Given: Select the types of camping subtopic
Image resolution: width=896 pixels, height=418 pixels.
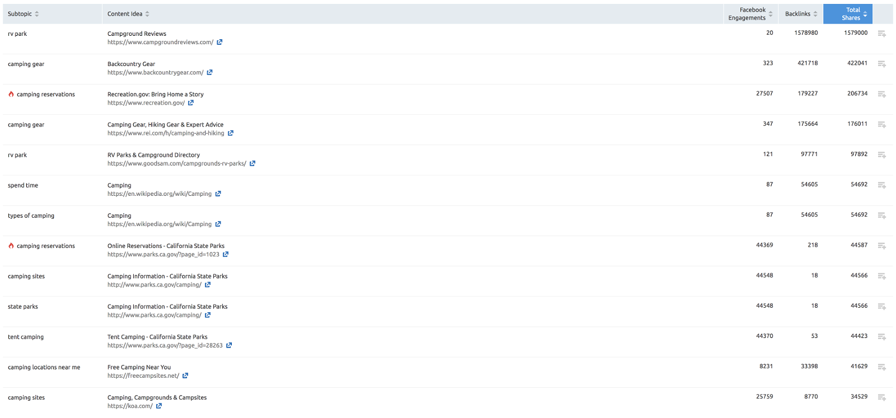Looking at the screenshot, I should pos(31,215).
